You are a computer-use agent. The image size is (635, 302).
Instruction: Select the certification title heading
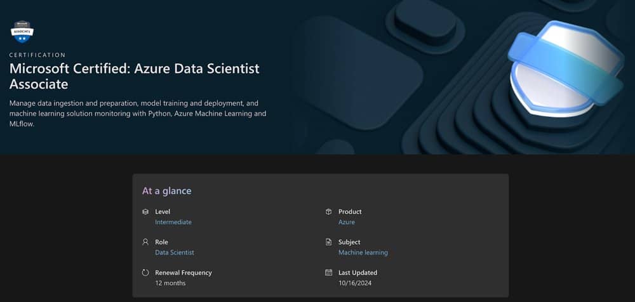(x=135, y=77)
